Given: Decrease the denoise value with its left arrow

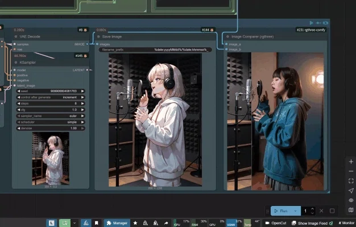Looking at the screenshot, I should [x=19, y=129].
